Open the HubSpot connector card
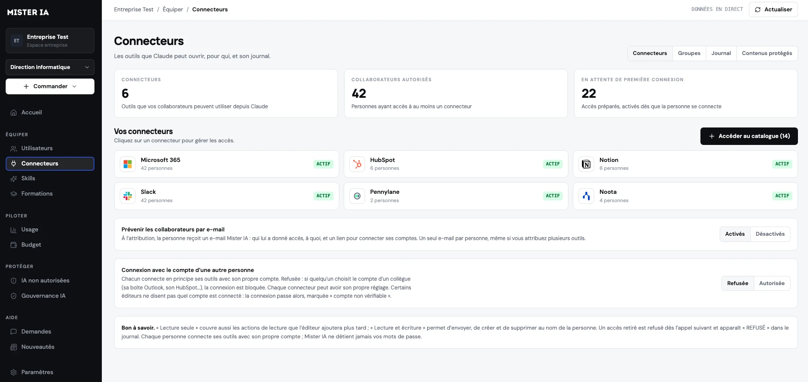Image resolution: width=808 pixels, height=382 pixels. tap(456, 164)
